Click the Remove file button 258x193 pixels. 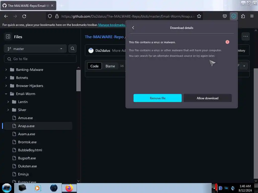157,98
